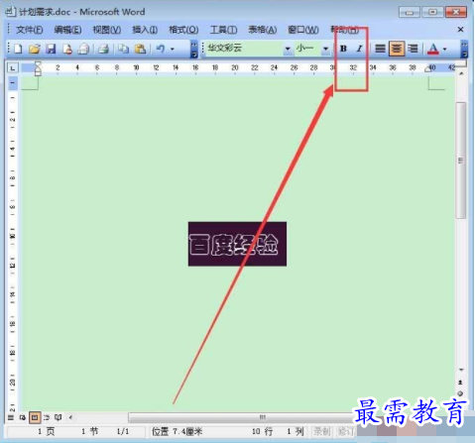Click the permission icon next to Save
475x443 pixels.
67,50
